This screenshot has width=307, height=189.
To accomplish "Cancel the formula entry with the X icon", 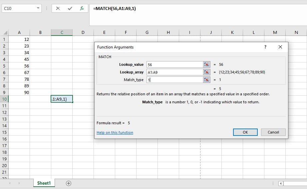I will (x=58, y=8).
